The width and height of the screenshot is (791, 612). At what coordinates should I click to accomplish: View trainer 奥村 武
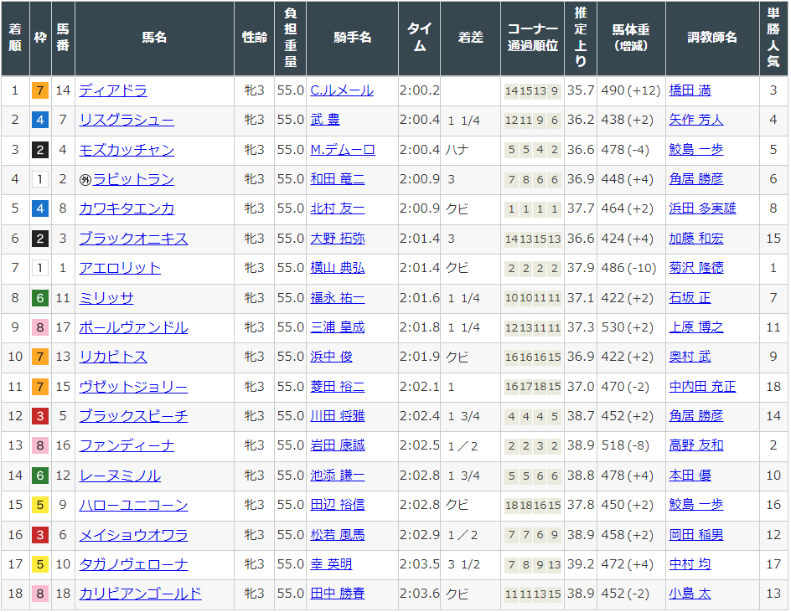coord(690,357)
